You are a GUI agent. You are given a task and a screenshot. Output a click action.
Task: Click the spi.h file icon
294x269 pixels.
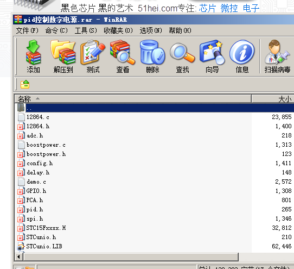(21, 218)
